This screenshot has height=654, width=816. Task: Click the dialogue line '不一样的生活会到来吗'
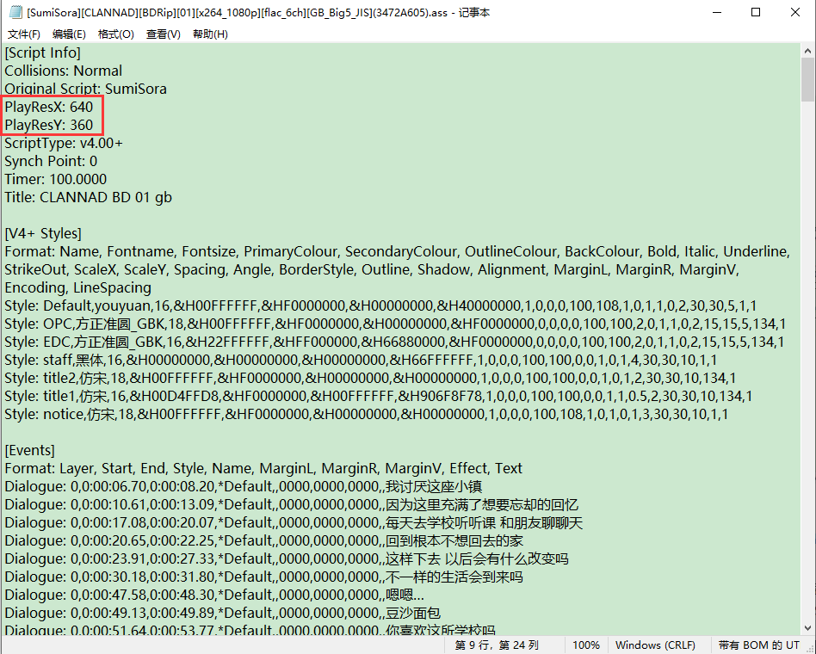click(x=264, y=577)
